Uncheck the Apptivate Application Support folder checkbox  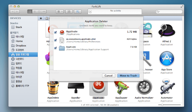[55, 48]
